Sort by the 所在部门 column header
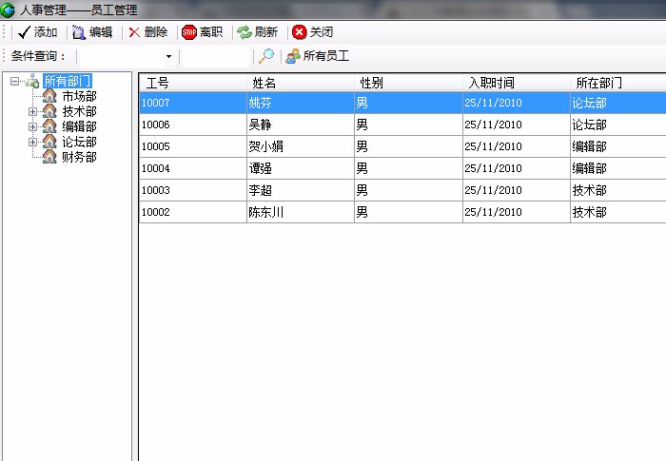The width and height of the screenshot is (666, 461). (618, 83)
